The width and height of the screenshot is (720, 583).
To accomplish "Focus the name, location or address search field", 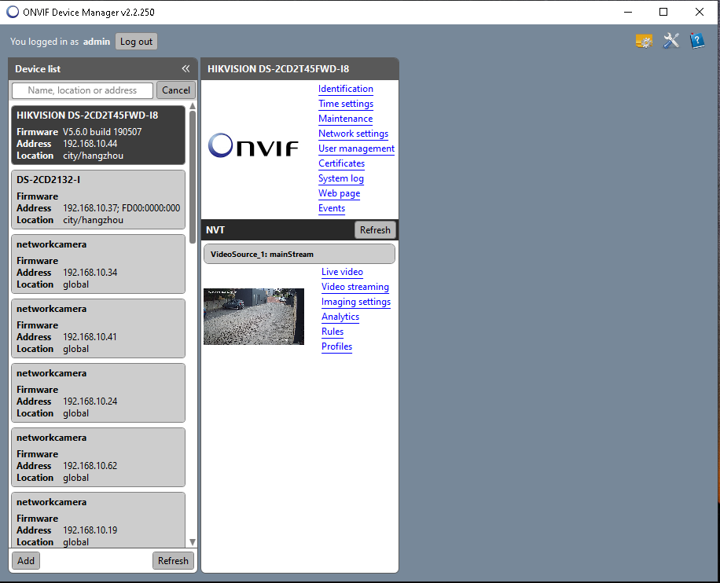I will click(x=83, y=90).
